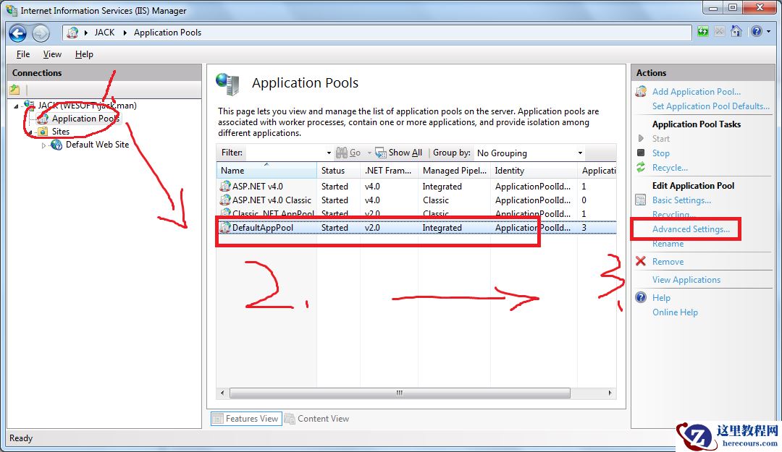Click the blue Help icon in Actions pane
This screenshot has width=782, height=452.
coord(641,297)
